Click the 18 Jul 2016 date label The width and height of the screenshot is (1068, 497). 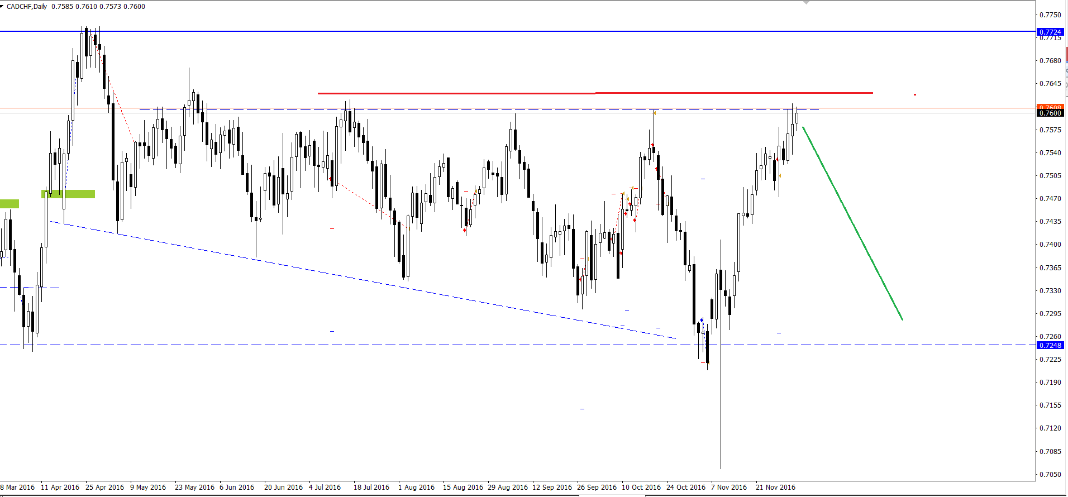point(371,487)
